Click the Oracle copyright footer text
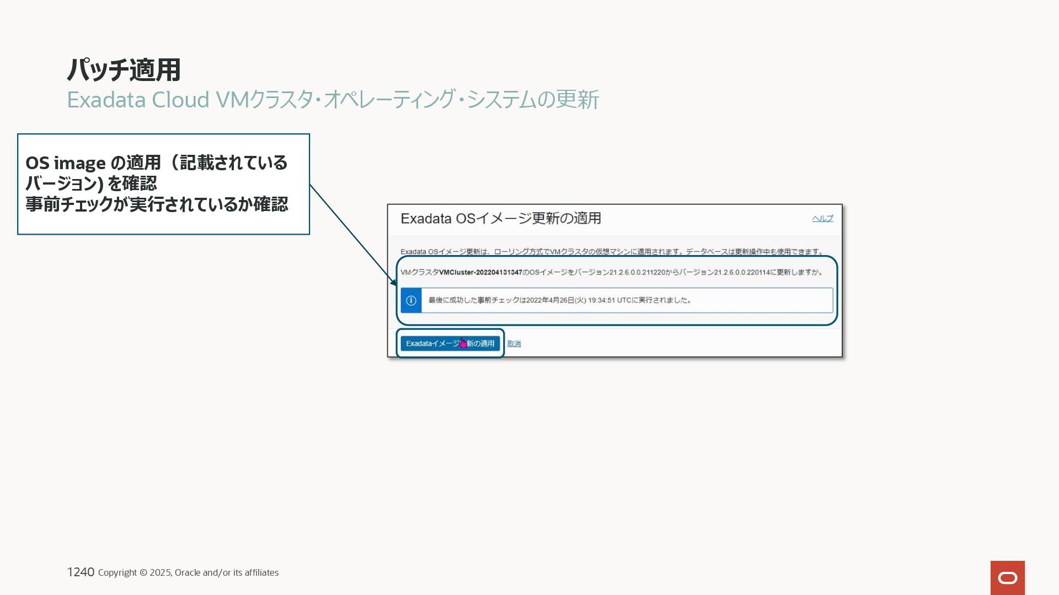 (x=188, y=572)
